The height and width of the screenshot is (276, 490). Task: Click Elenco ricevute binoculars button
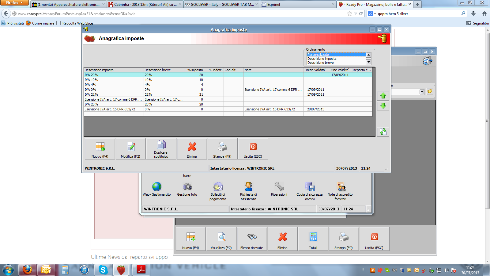tap(252, 239)
